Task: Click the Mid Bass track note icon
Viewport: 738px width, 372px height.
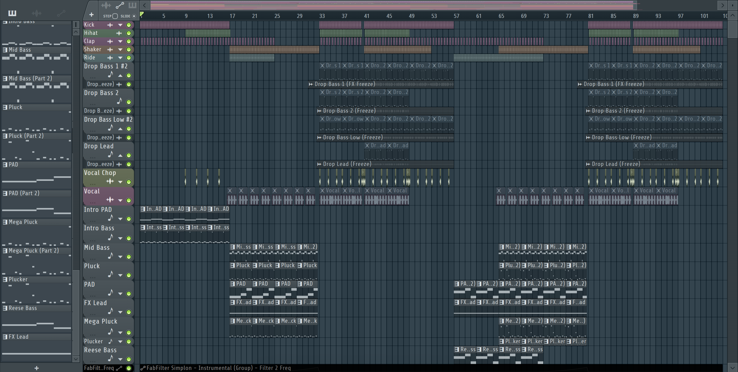Action: point(111,256)
